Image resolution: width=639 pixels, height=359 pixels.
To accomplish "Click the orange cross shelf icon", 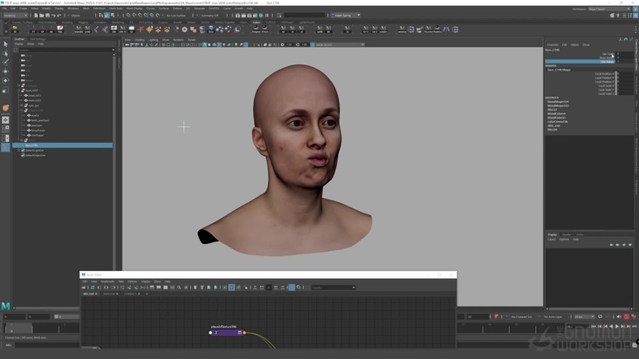I will [x=141, y=30].
